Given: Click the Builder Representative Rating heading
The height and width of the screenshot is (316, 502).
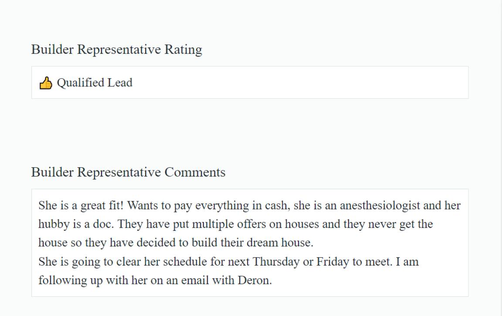Looking at the screenshot, I should 116,50.
